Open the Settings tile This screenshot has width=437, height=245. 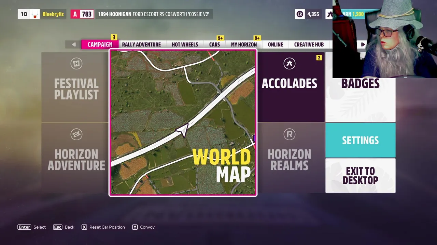(x=360, y=140)
